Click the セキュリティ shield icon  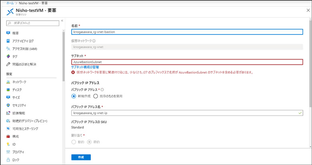tap(8, 105)
